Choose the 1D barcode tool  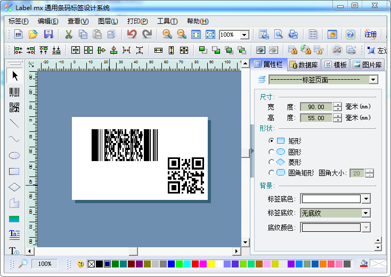coord(14,92)
